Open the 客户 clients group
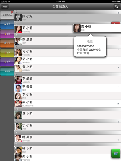 [7, 62]
